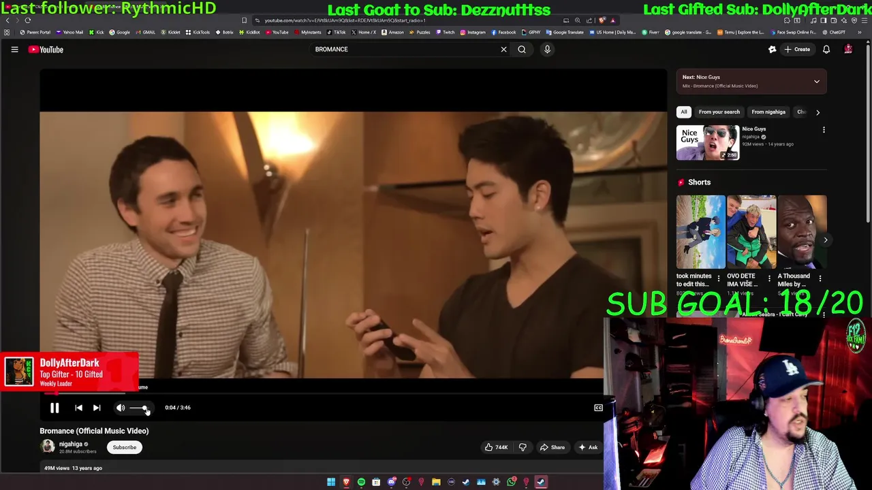Open File Explorer from the taskbar
The image size is (872, 490).
point(436,482)
